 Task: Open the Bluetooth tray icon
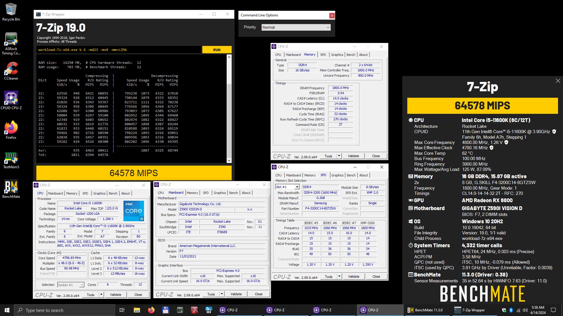[x=511, y=310]
